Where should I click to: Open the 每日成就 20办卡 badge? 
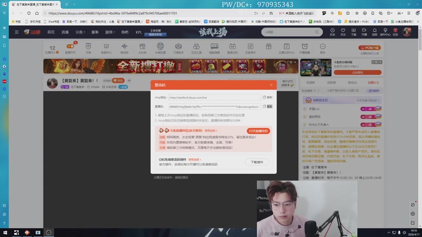pos(287,83)
